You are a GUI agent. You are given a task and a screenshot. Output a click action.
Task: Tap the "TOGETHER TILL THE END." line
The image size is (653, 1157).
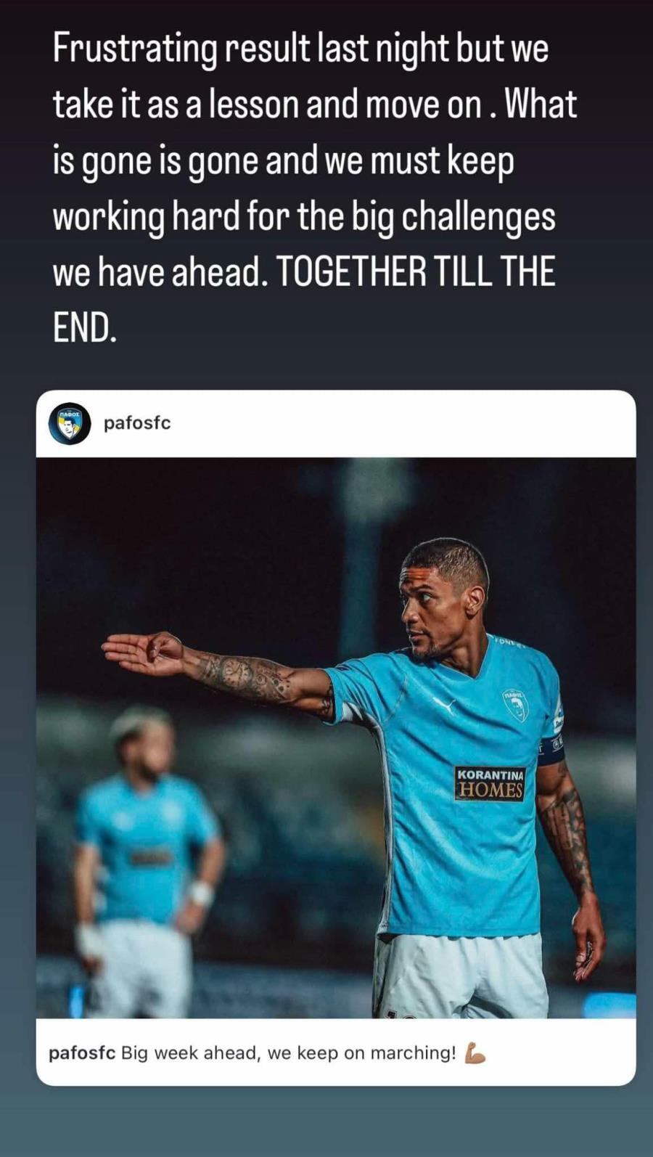click(304, 299)
